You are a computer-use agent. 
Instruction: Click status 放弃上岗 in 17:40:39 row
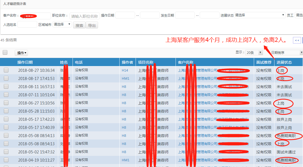click(284, 128)
